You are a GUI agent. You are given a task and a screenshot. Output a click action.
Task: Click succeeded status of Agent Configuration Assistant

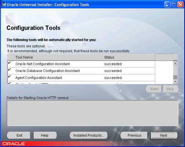[113, 78]
